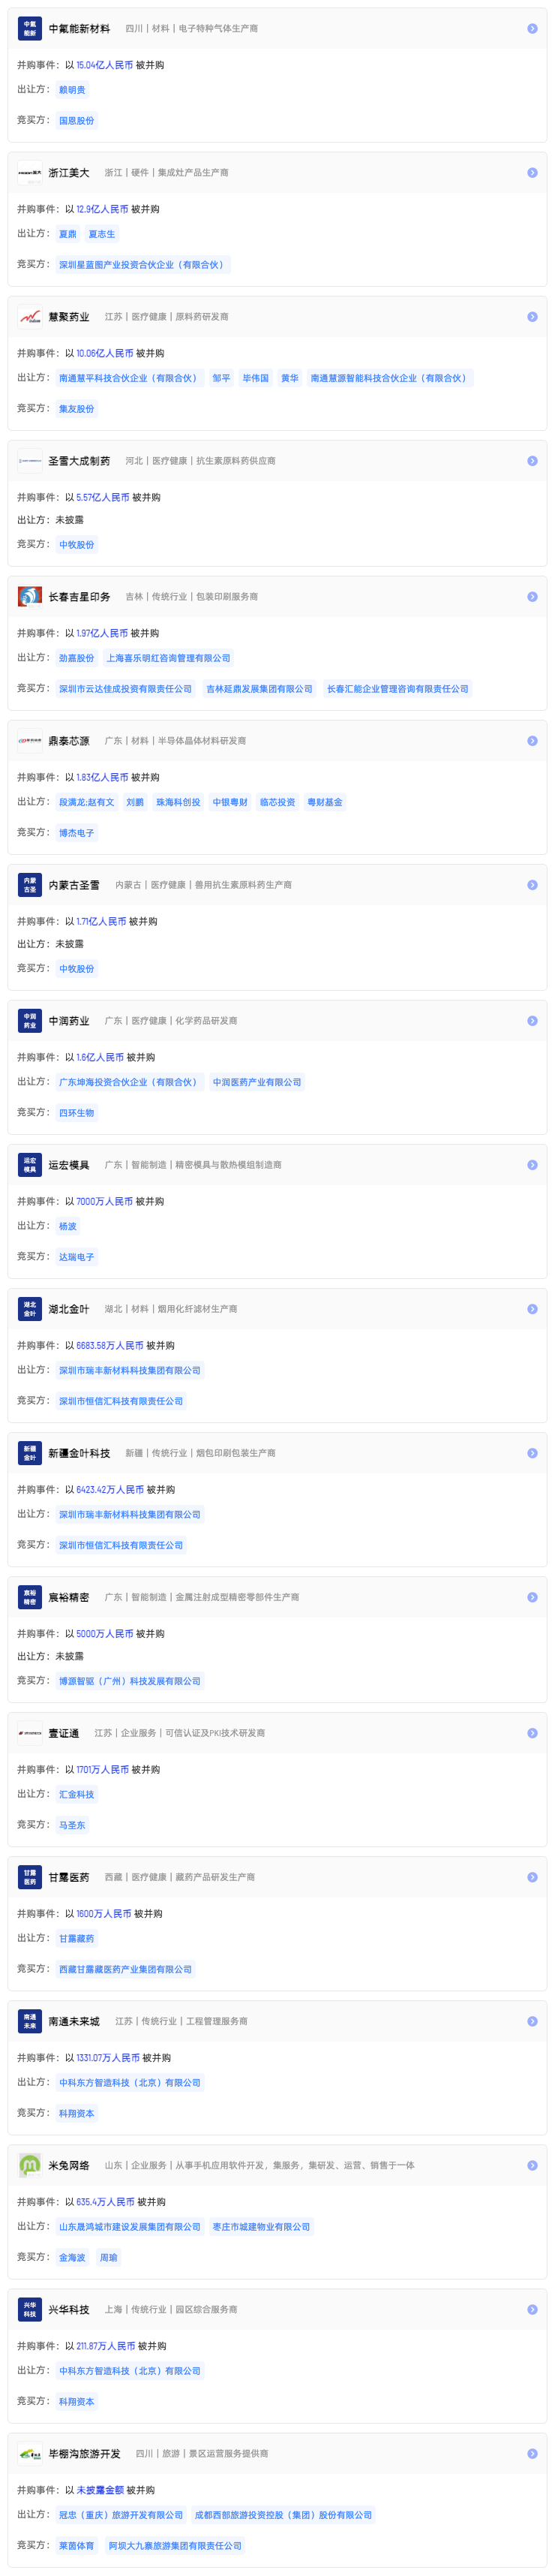Expand the 内蒙古圣雪 card with its chevron
Viewport: 558px width, 2576px height.
coord(532,885)
